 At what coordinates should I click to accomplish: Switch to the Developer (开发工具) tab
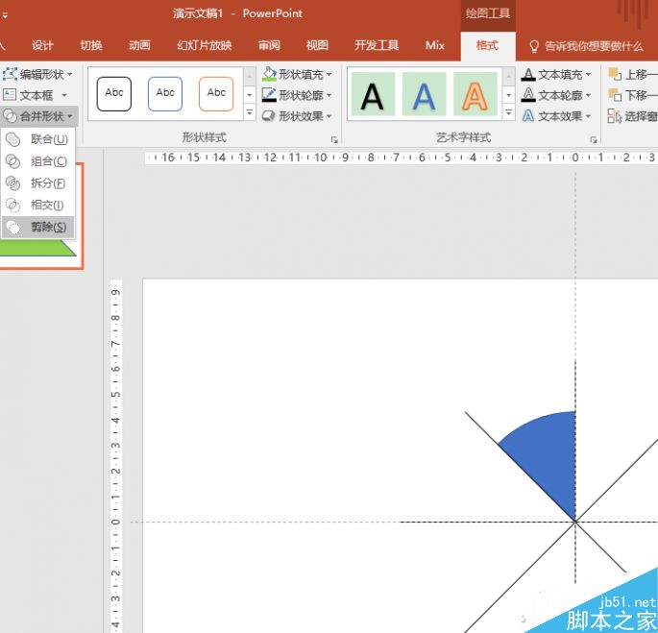[376, 45]
